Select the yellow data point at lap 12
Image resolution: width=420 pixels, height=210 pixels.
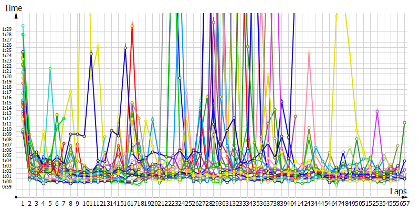[x=98, y=46]
